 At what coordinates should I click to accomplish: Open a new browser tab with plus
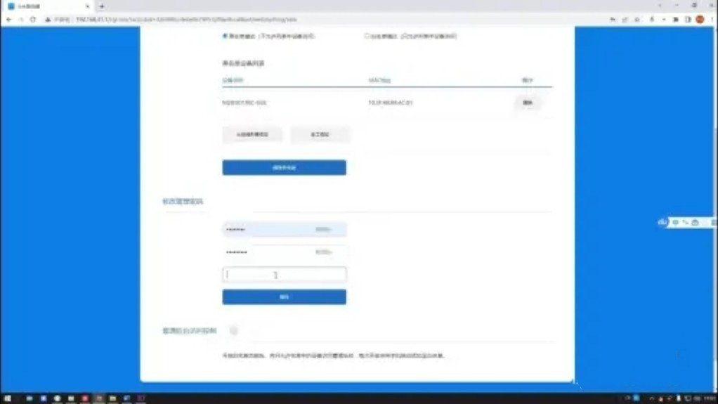click(x=102, y=6)
